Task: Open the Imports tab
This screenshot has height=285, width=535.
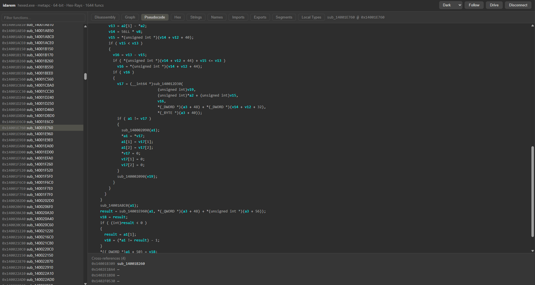Action: [238, 17]
